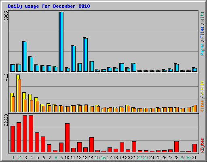Click day label 12 on the x-axis

point(79,158)
